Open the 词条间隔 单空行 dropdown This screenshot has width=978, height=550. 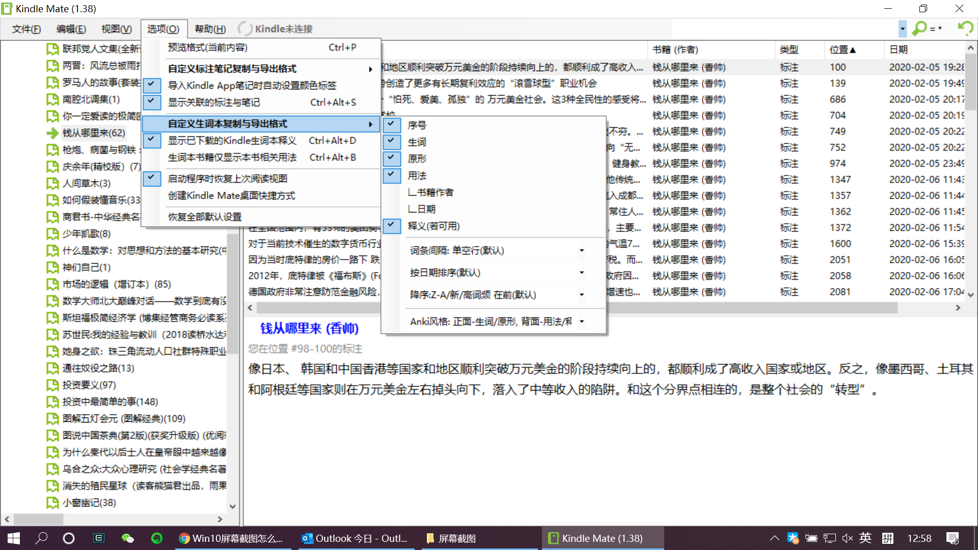tap(581, 251)
